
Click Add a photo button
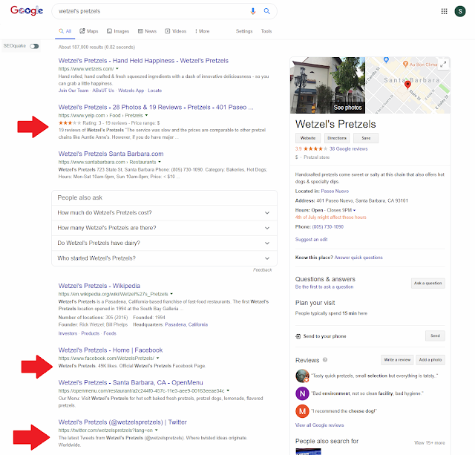point(430,360)
